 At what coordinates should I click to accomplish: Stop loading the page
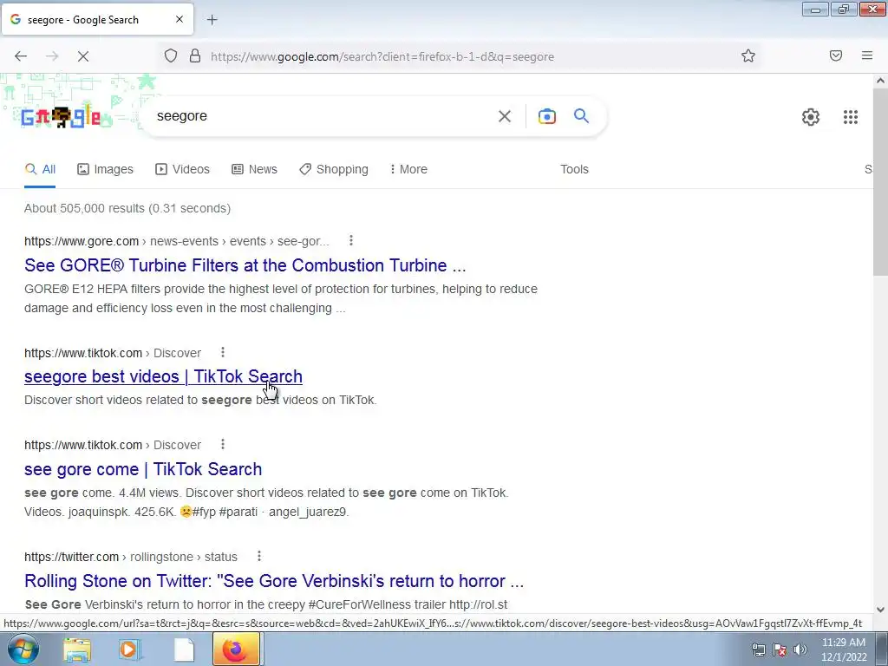pos(82,56)
